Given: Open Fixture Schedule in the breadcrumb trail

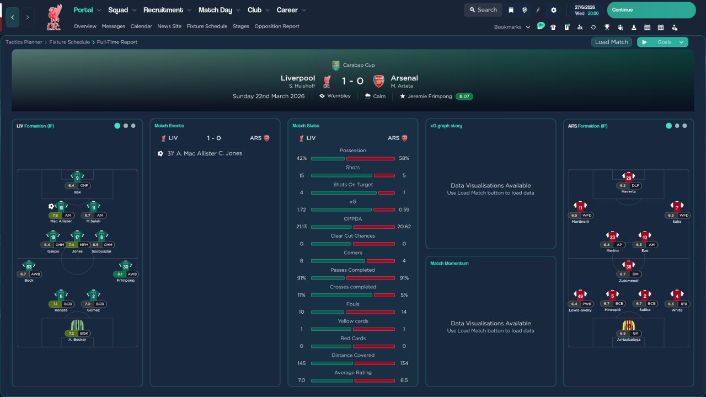Looking at the screenshot, I should tap(69, 42).
